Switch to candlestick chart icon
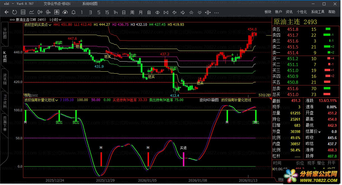342x185 pixels. [40, 12]
